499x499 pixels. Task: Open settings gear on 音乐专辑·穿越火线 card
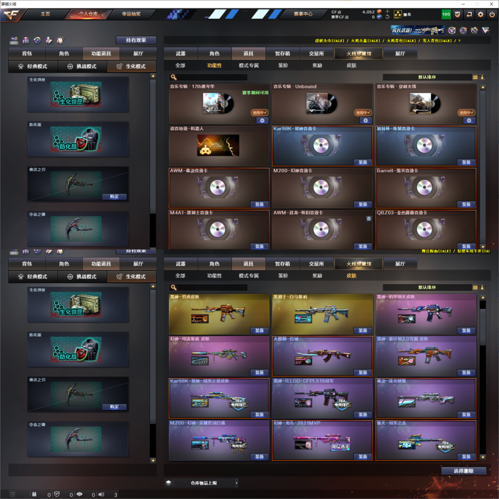(469, 121)
